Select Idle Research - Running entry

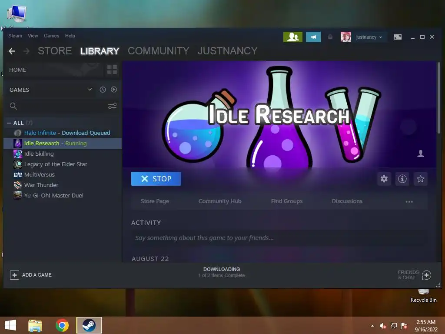click(63, 144)
